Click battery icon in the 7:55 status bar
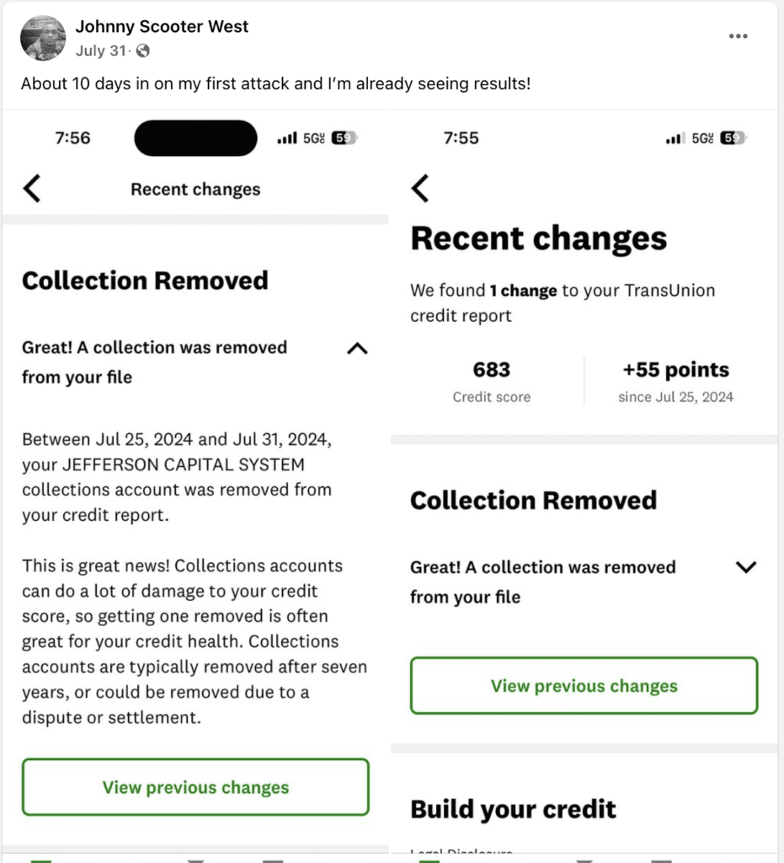 pyautogui.click(x=733, y=138)
